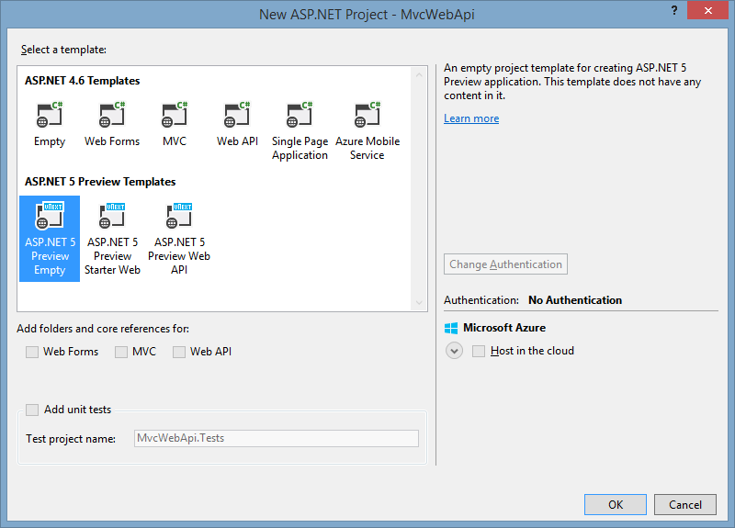Choose the MVC template icon
Screen dimensions: 735x528
(175, 115)
